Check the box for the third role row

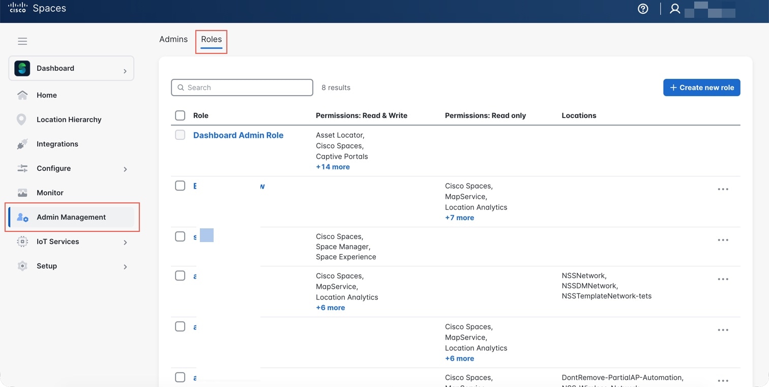[x=180, y=236]
